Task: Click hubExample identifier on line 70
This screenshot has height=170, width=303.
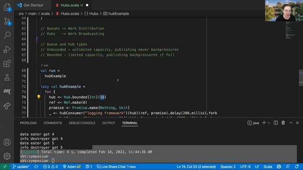Action: pyautogui.click(x=55, y=76)
